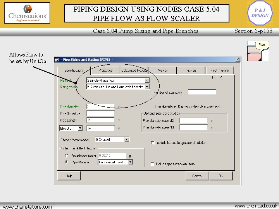Image resolution: width=279 pixels, height=209 pixels.
Task: Click the Number of segments field
Action: [202, 92]
